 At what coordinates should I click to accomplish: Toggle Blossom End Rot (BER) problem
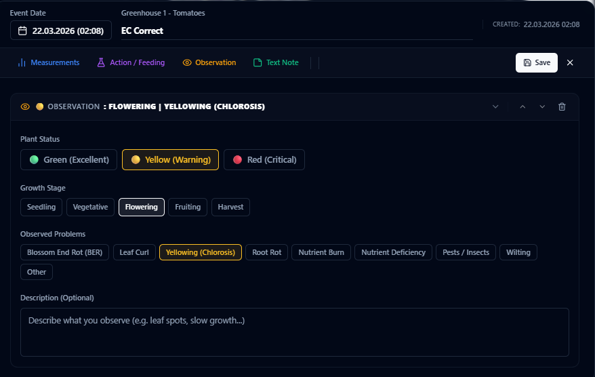64,252
